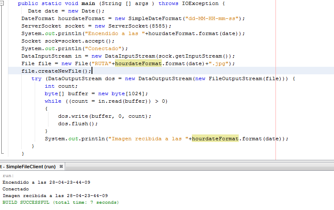Click the "RUTA" string literal
Screen dimensions: 334x210
[x=102, y=63]
